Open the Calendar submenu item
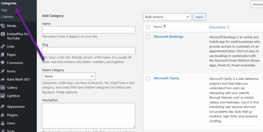Image resolution: width=263 pixels, height=132 pixels. (7, 17)
